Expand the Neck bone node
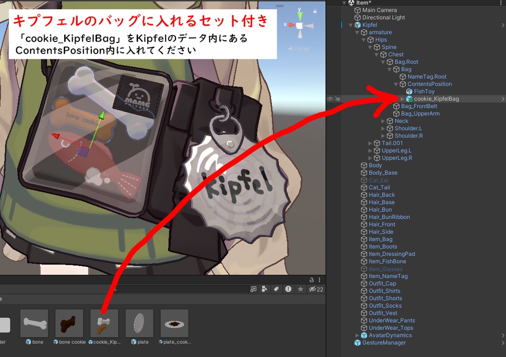The image size is (506, 357). point(383,121)
